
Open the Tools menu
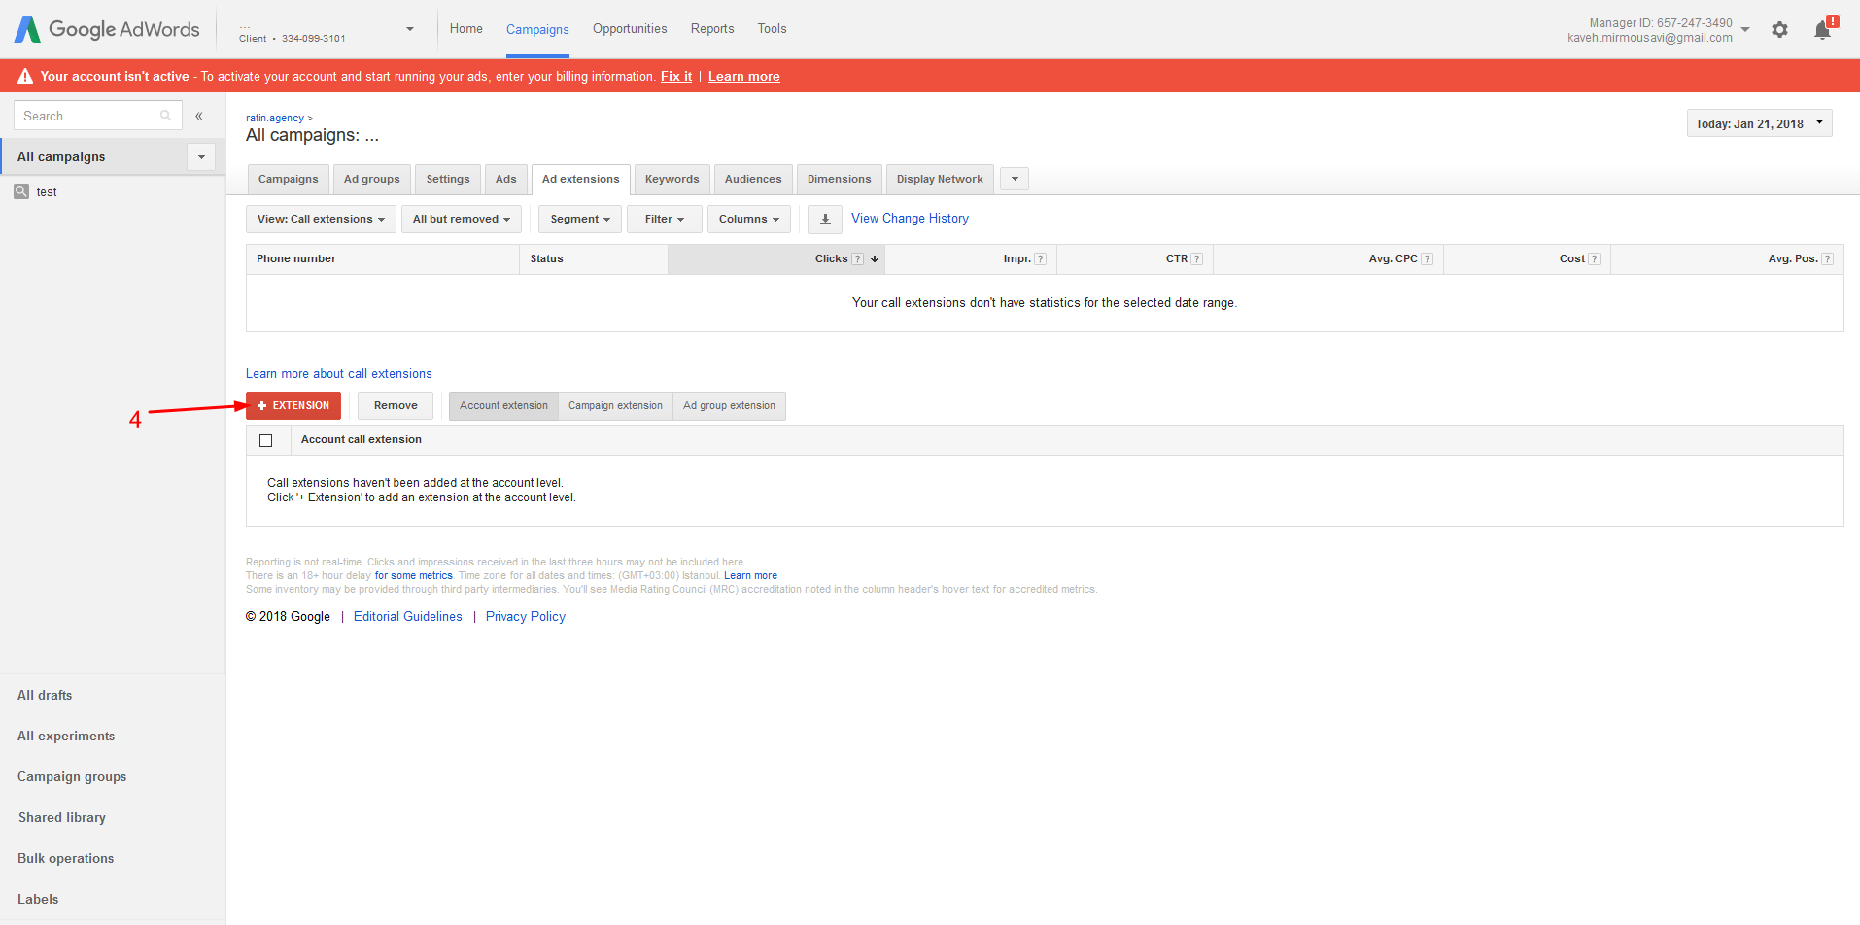coord(773,29)
